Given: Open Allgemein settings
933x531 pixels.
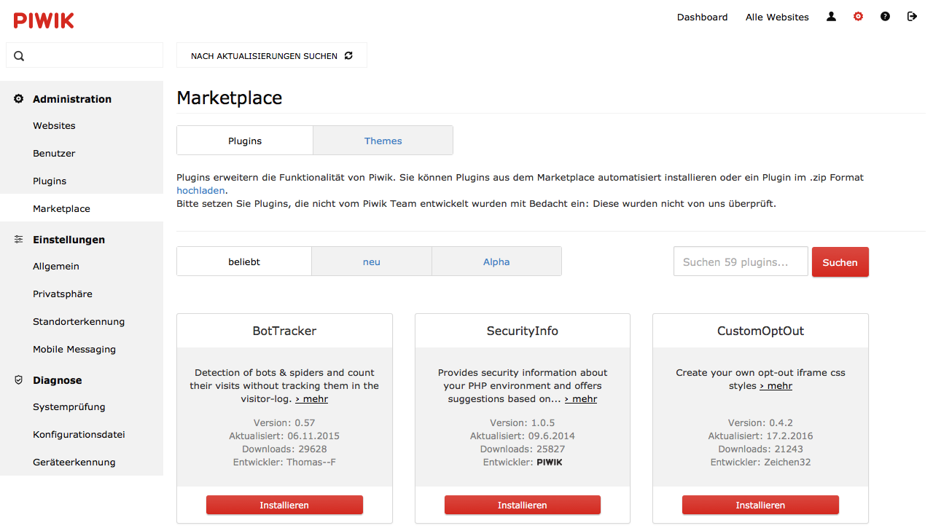Looking at the screenshot, I should [x=56, y=267].
